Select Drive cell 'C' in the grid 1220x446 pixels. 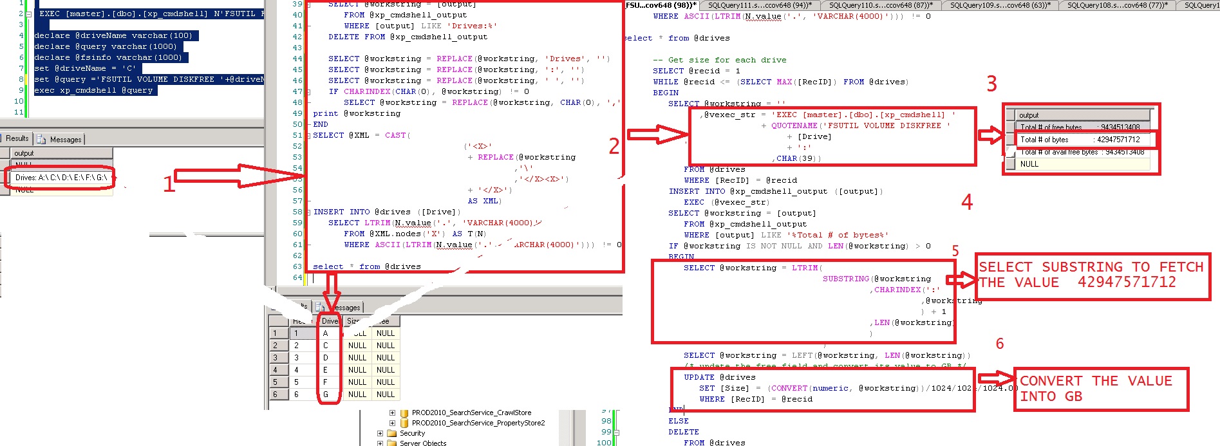pos(330,346)
